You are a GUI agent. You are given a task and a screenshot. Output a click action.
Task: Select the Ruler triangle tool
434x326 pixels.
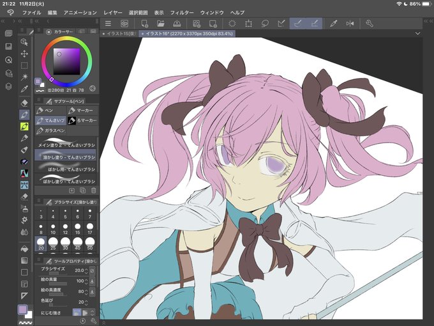tap(24, 296)
